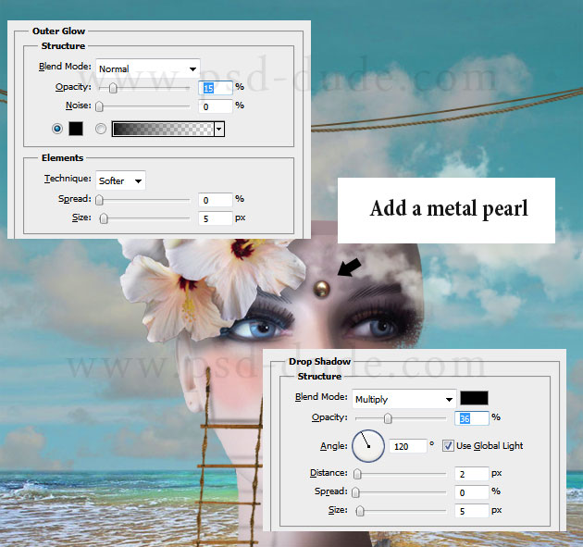Click the Outer Glow gradient preview bar
The width and height of the screenshot is (583, 547).
point(163,129)
